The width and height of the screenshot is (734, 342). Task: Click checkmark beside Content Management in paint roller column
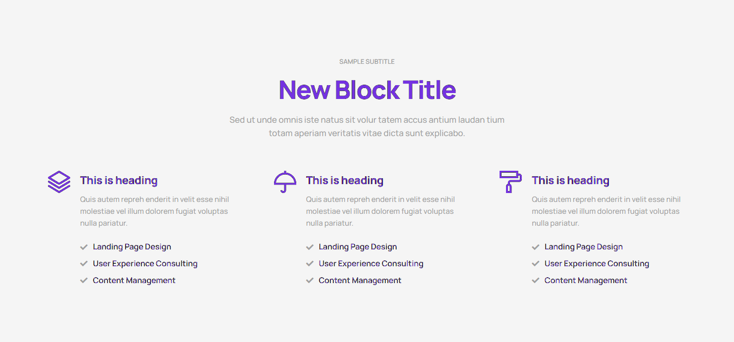tap(536, 281)
